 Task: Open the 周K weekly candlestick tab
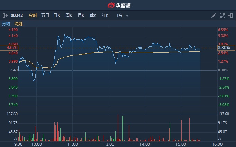(69, 16)
